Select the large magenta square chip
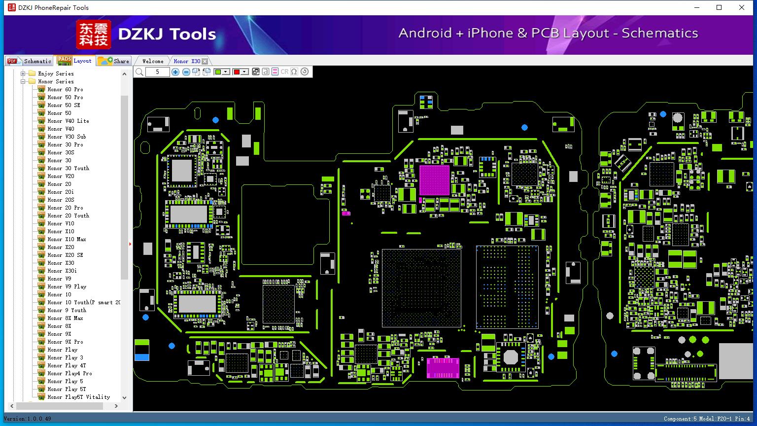The width and height of the screenshot is (757, 426). point(434,180)
